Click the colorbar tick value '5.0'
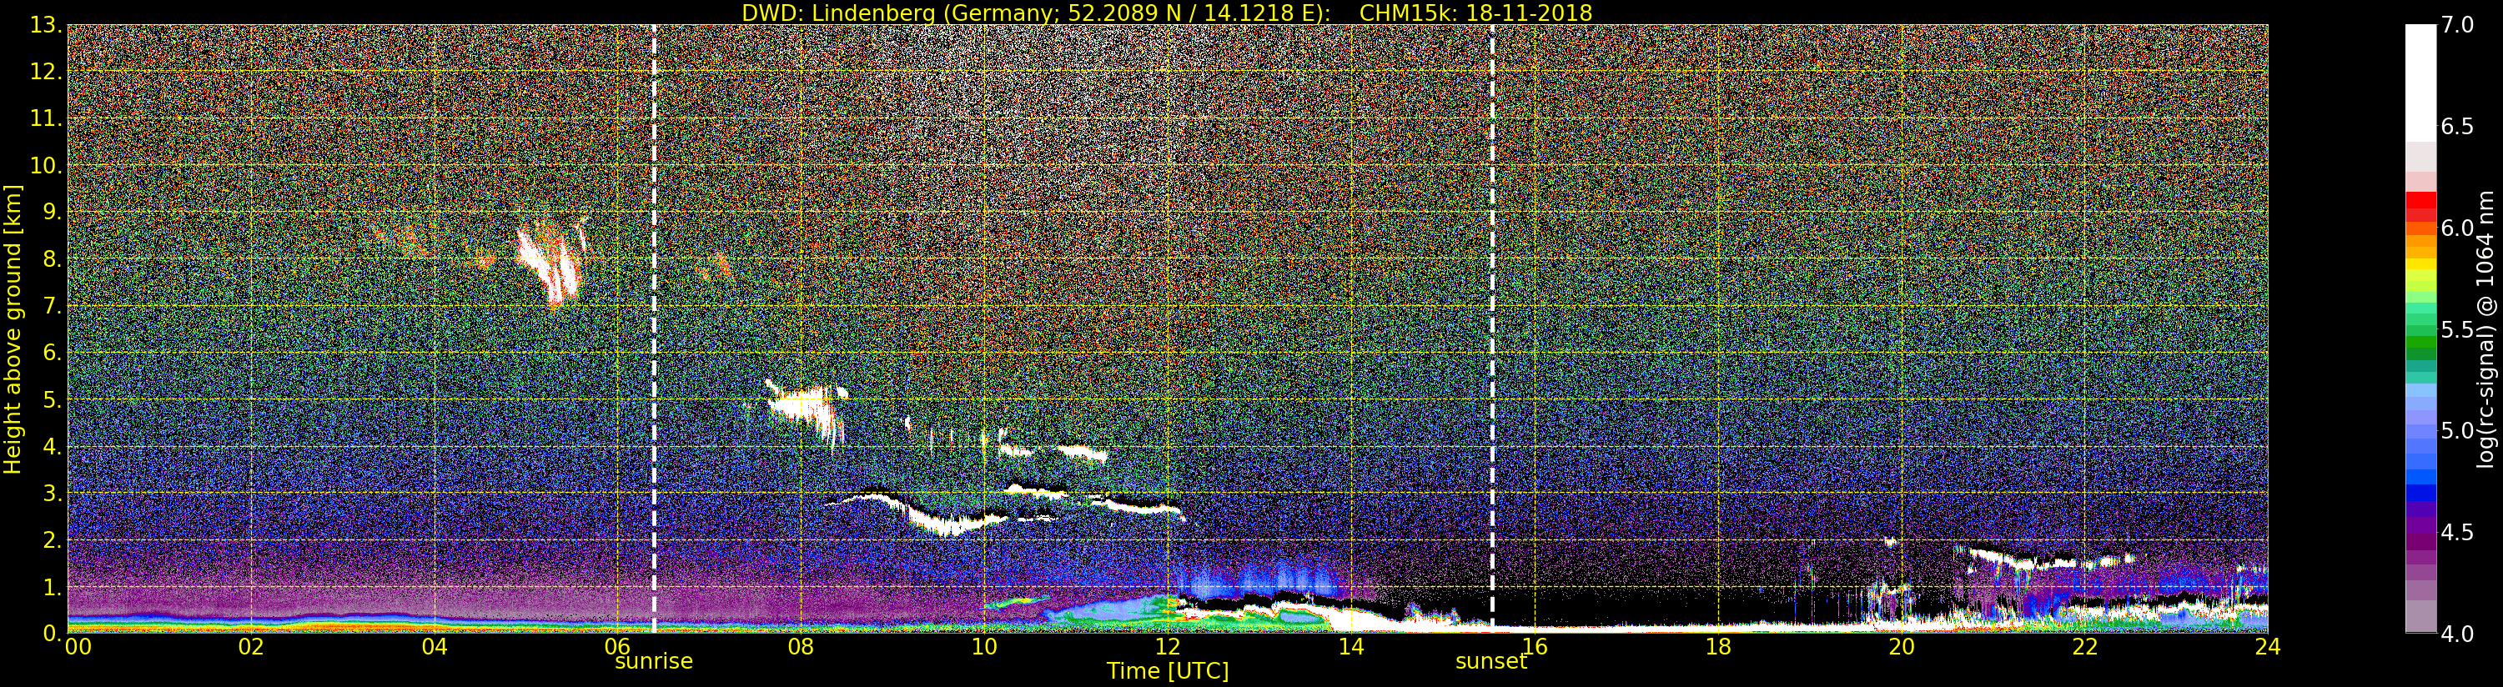2503x687 pixels. (x=2457, y=431)
